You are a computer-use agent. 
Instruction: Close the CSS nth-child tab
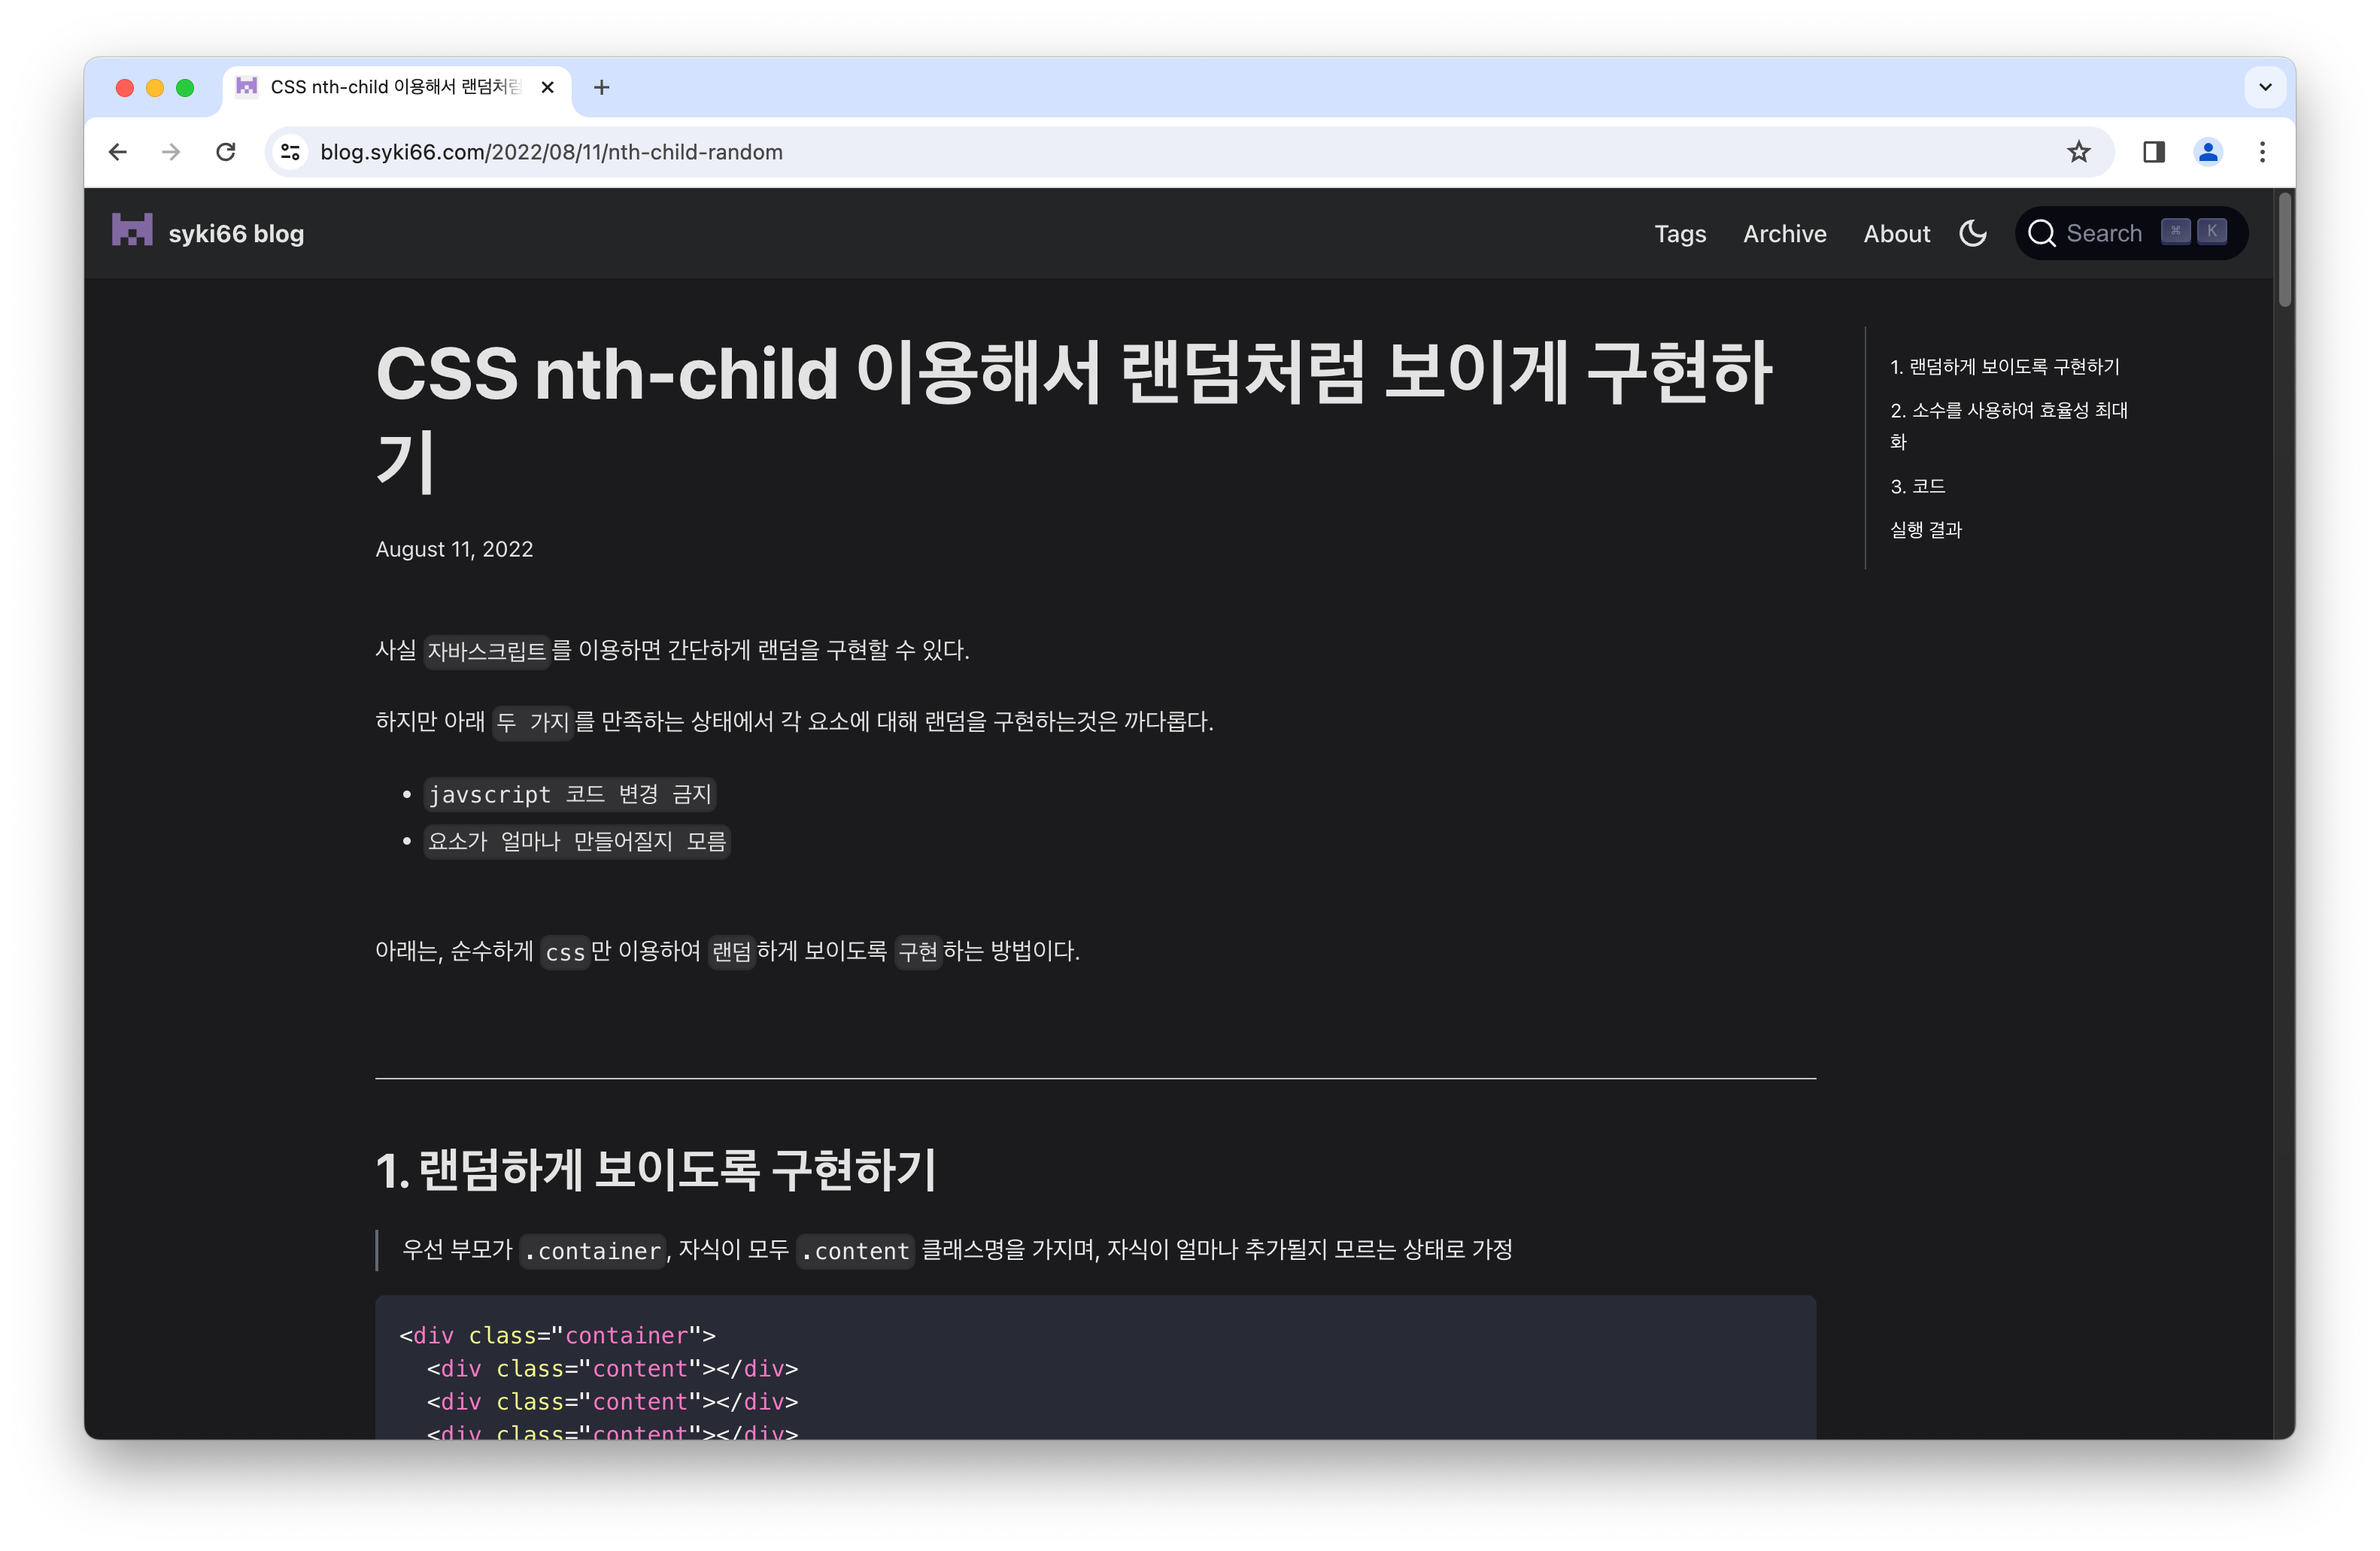pyautogui.click(x=547, y=88)
